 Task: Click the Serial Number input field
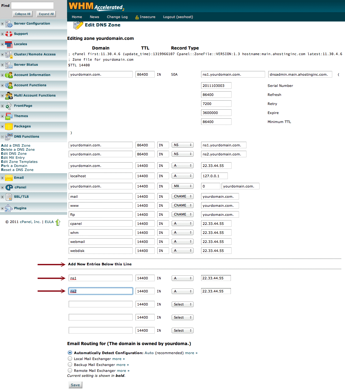(216, 86)
